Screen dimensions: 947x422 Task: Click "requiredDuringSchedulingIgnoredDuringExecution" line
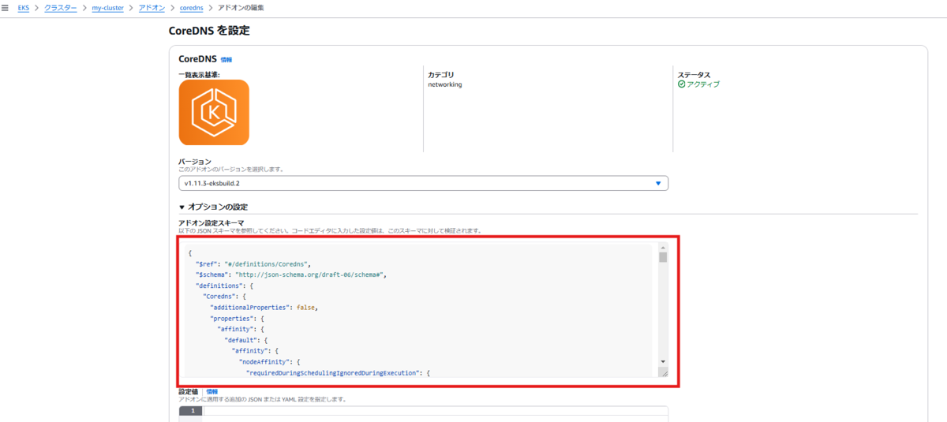tap(338, 372)
